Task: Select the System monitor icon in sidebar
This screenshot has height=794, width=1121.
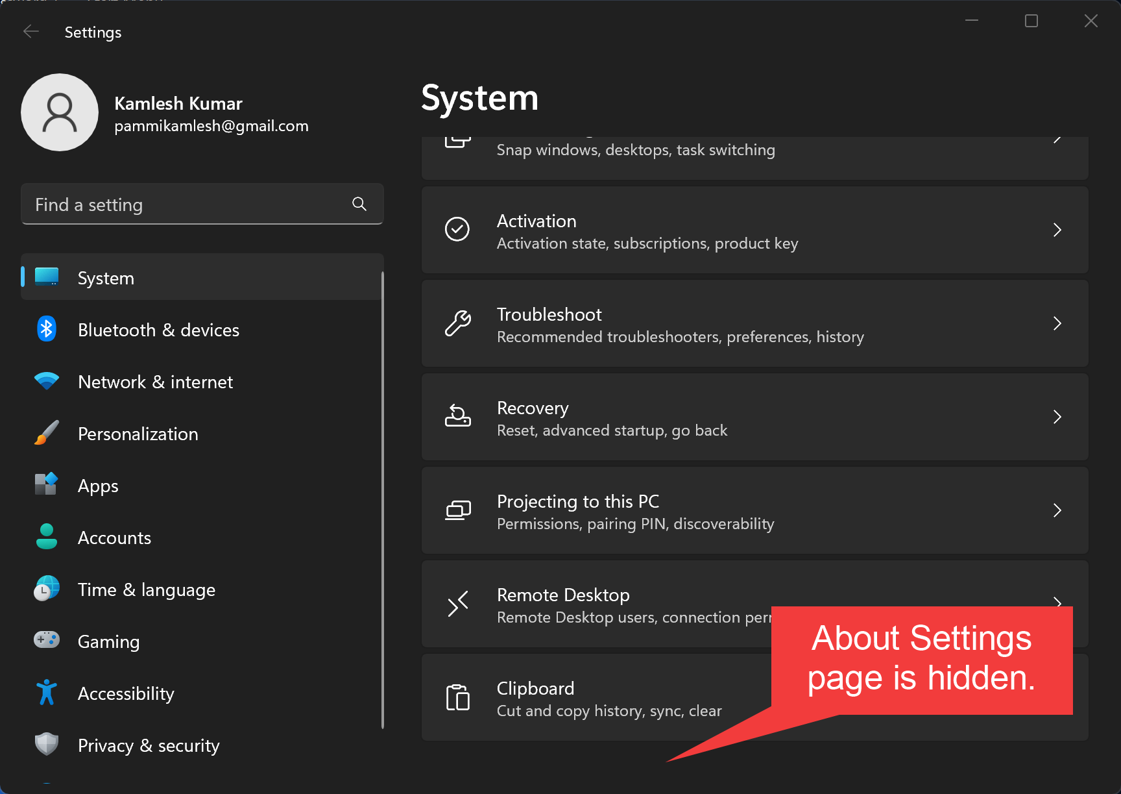Action: tap(47, 277)
